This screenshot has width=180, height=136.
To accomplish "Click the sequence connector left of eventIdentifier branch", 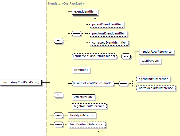I will (x=58, y=41).
